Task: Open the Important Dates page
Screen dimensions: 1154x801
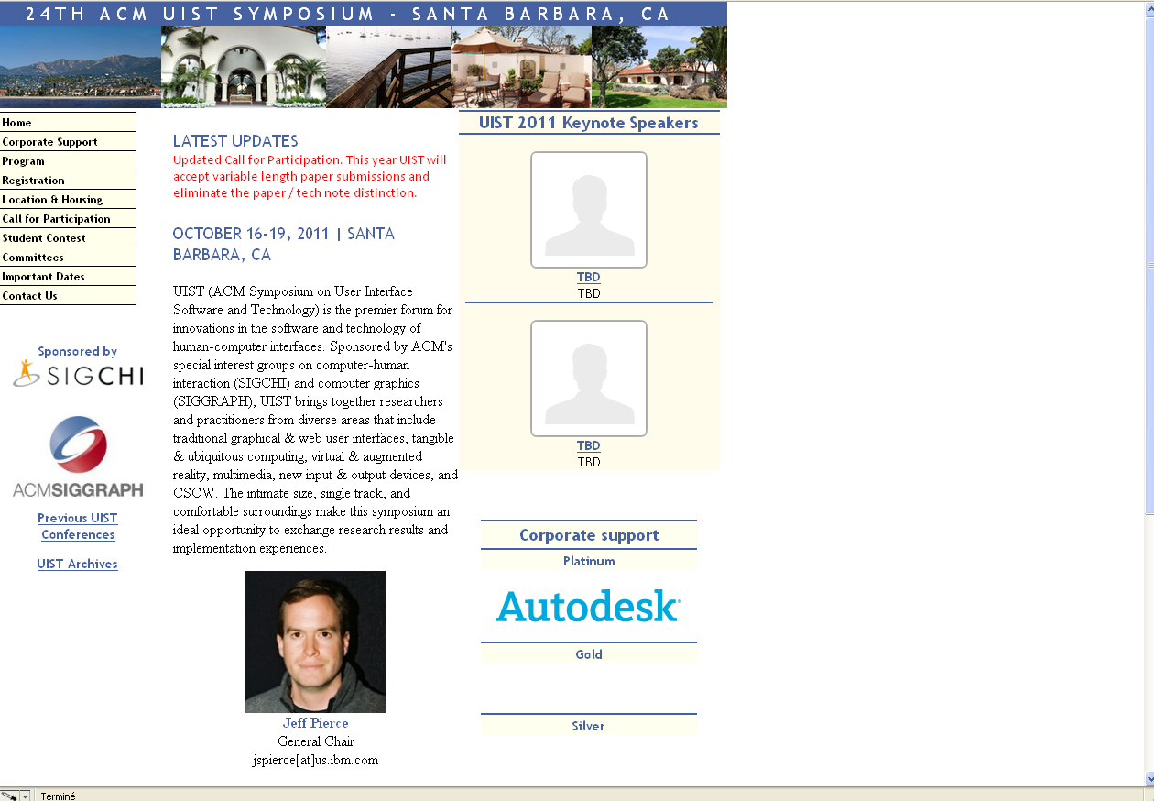Action: click(68, 276)
